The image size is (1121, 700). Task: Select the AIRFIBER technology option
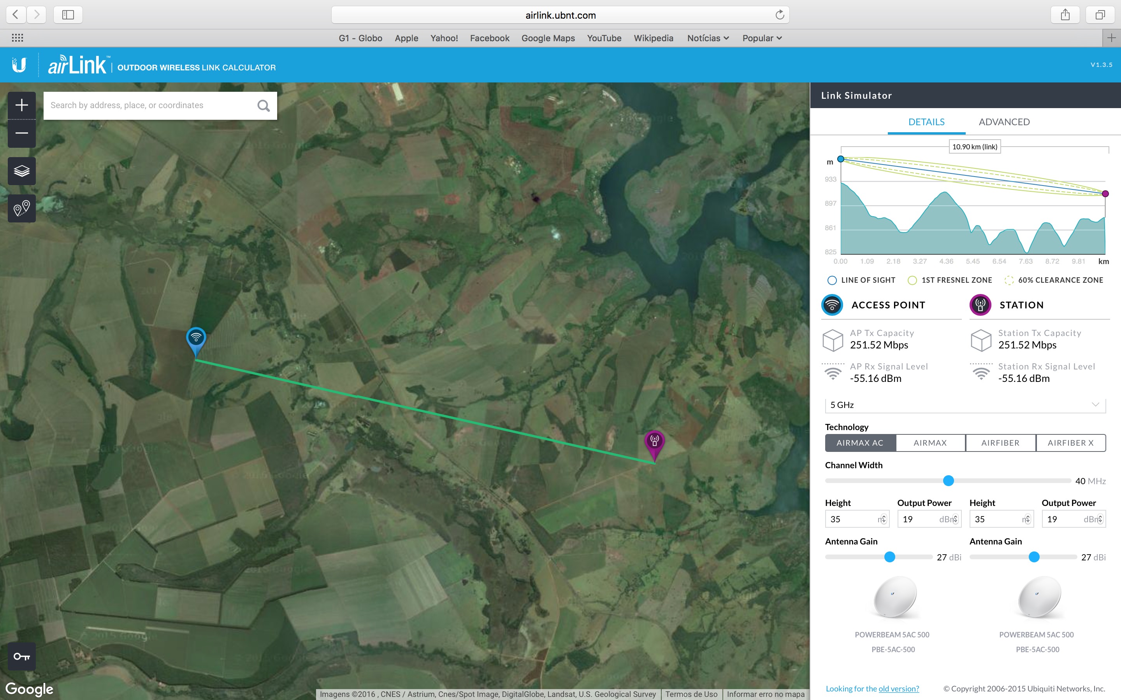click(x=1000, y=443)
